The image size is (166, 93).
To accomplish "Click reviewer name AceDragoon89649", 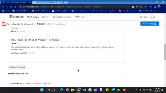I will (19, 53).
